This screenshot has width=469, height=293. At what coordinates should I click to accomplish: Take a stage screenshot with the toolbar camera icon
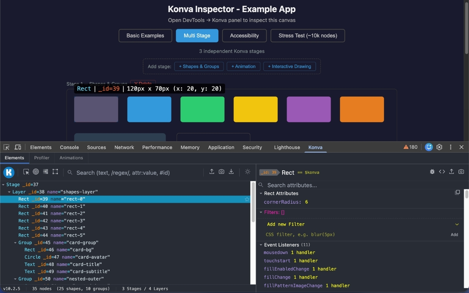point(221,171)
